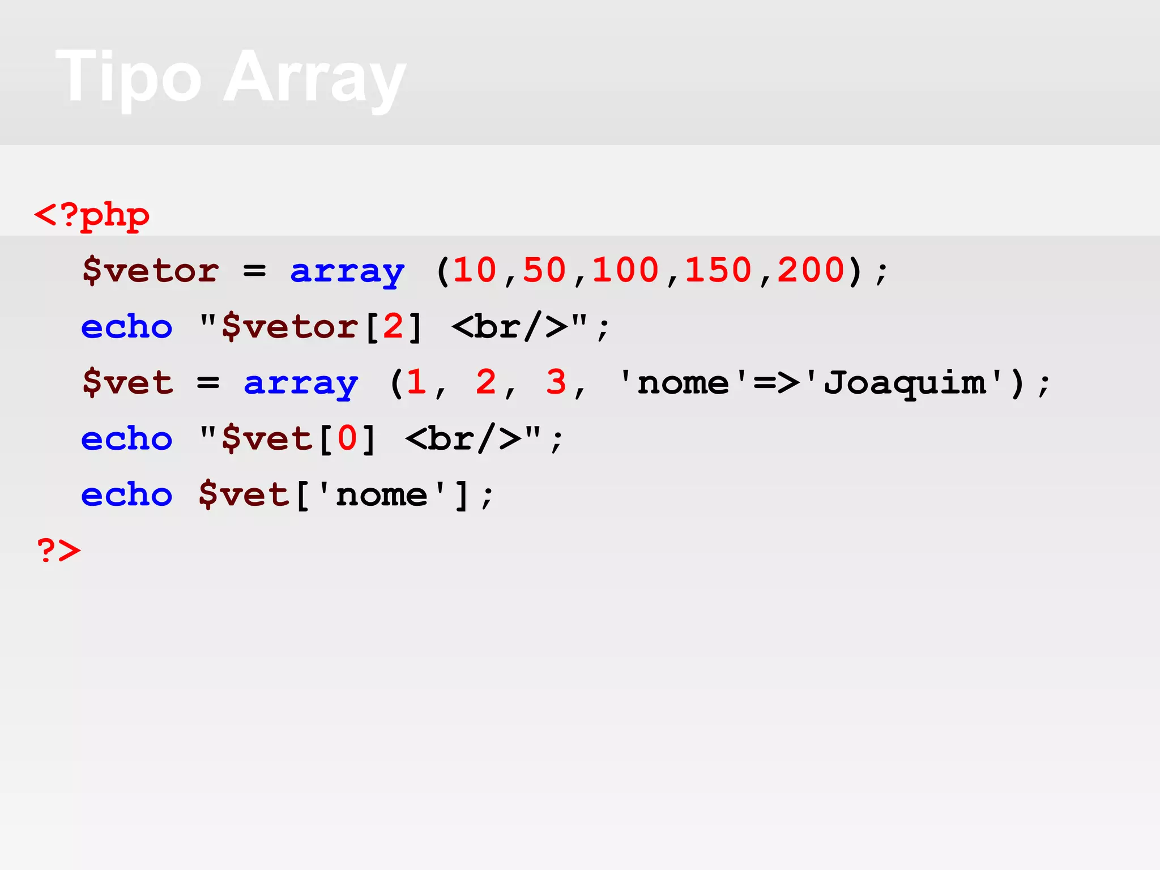Click the number 50 in the first array
Viewport: 1160px width, 870px height.
(x=544, y=270)
